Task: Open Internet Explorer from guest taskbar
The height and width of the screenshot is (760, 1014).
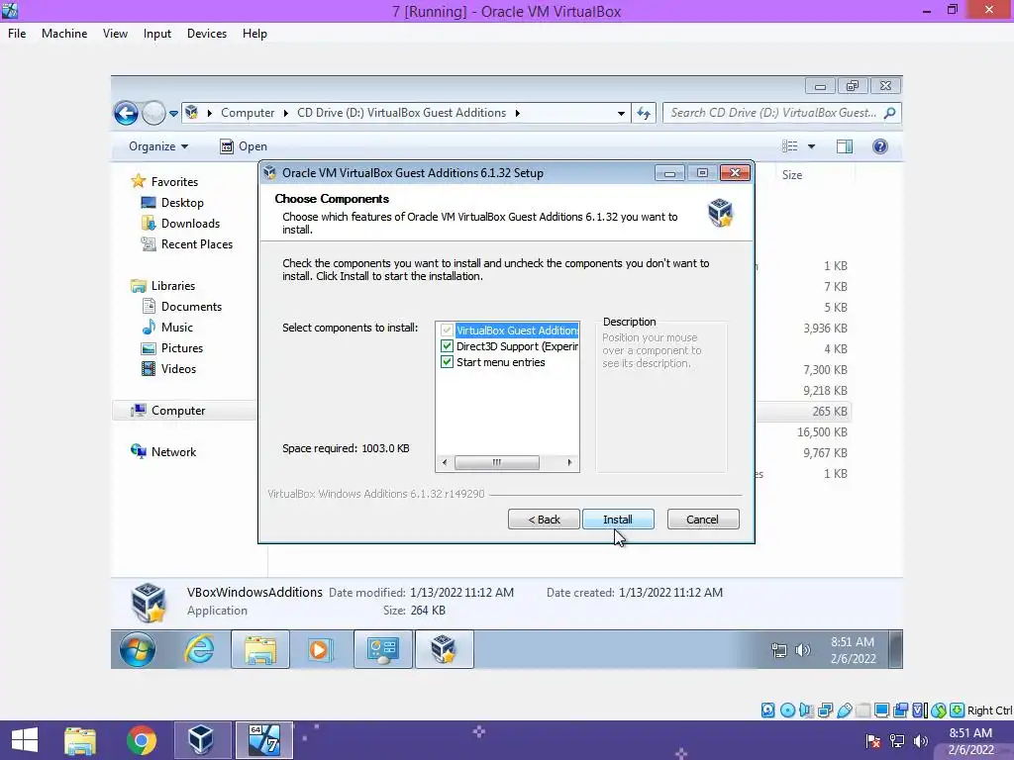Action: [x=200, y=649]
